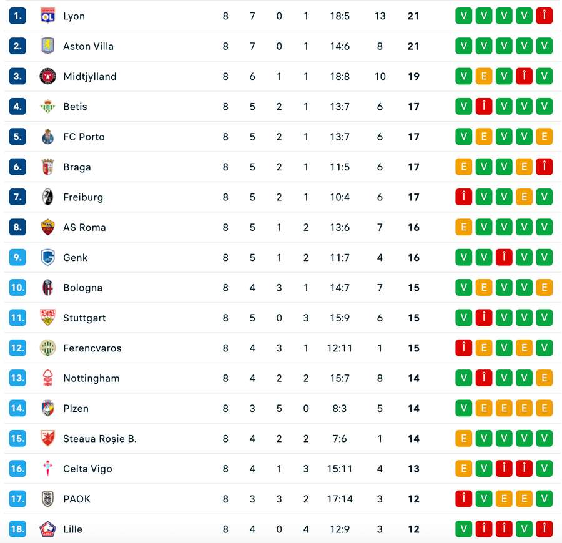562x543 pixels.
Task: Select Plzen's first draw badge in form
Action: point(484,408)
